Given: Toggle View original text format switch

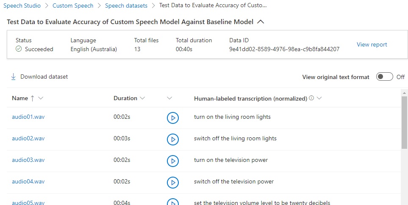Looking at the screenshot, I should 384,77.
